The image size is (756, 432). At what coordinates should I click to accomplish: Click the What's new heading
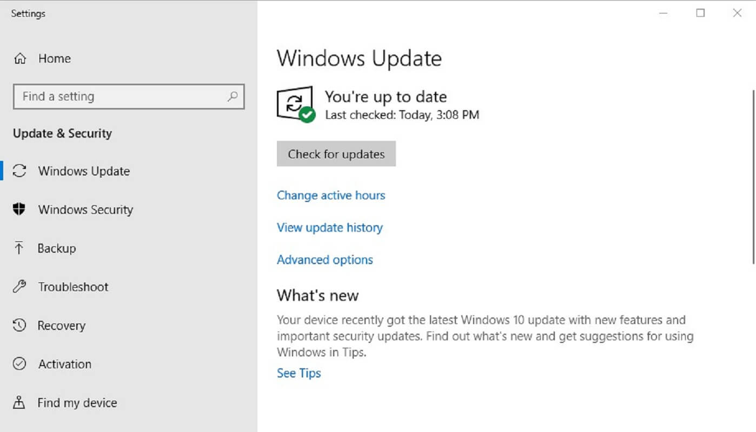(x=318, y=295)
